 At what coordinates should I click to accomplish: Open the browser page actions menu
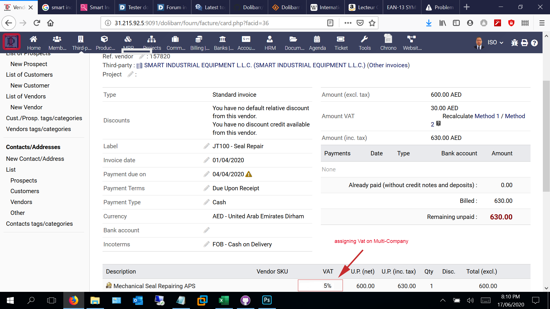348,23
